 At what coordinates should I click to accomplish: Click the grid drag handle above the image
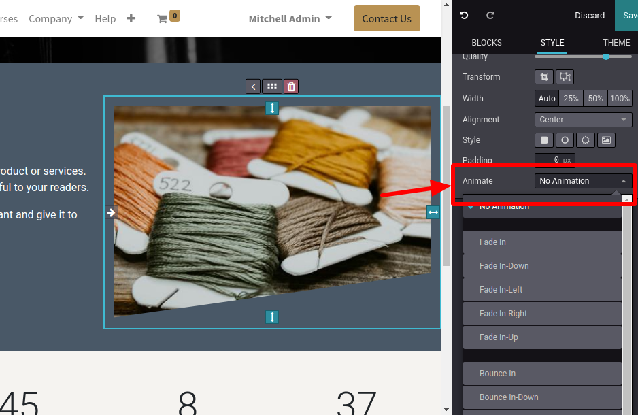coord(272,86)
